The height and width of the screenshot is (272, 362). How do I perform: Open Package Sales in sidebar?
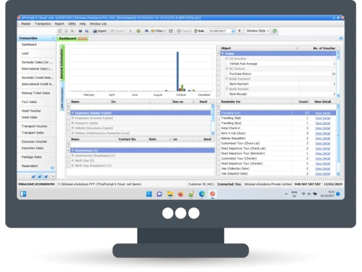(32, 157)
